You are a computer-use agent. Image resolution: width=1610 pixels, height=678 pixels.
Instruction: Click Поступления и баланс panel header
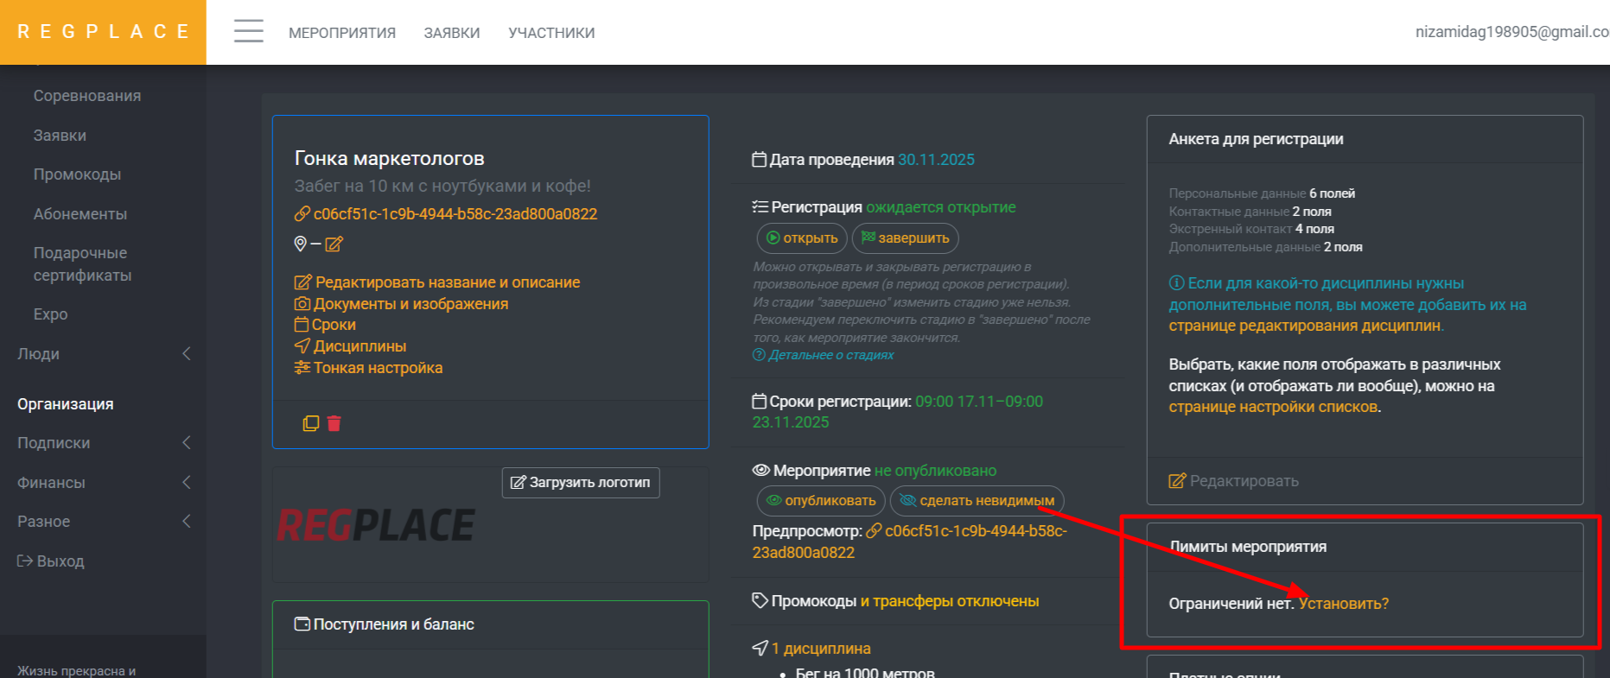point(490,624)
